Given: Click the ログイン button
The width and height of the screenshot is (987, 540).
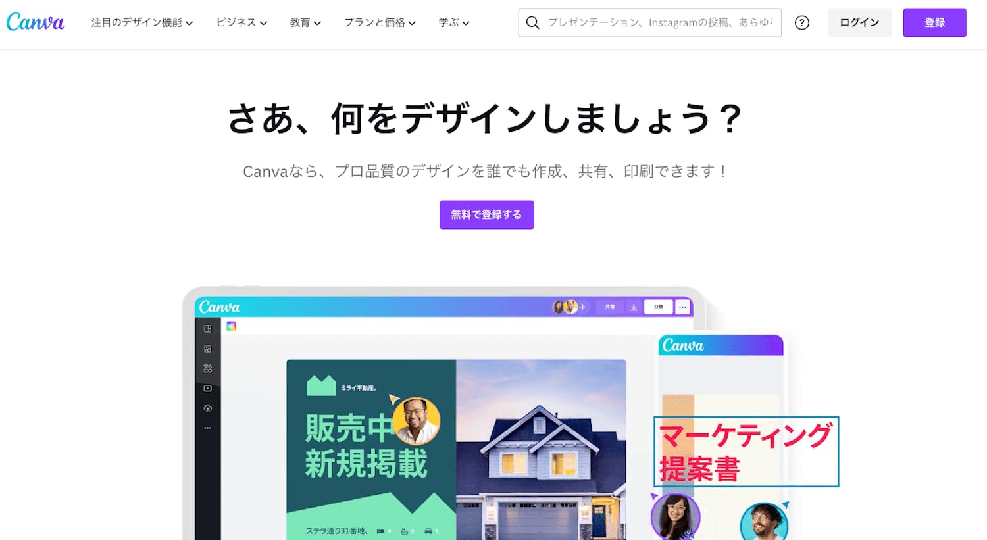Looking at the screenshot, I should tap(859, 22).
